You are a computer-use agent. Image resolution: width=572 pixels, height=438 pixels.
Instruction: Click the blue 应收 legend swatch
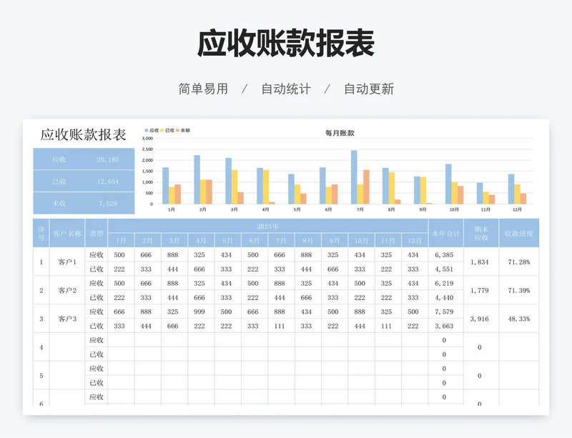[147, 130]
